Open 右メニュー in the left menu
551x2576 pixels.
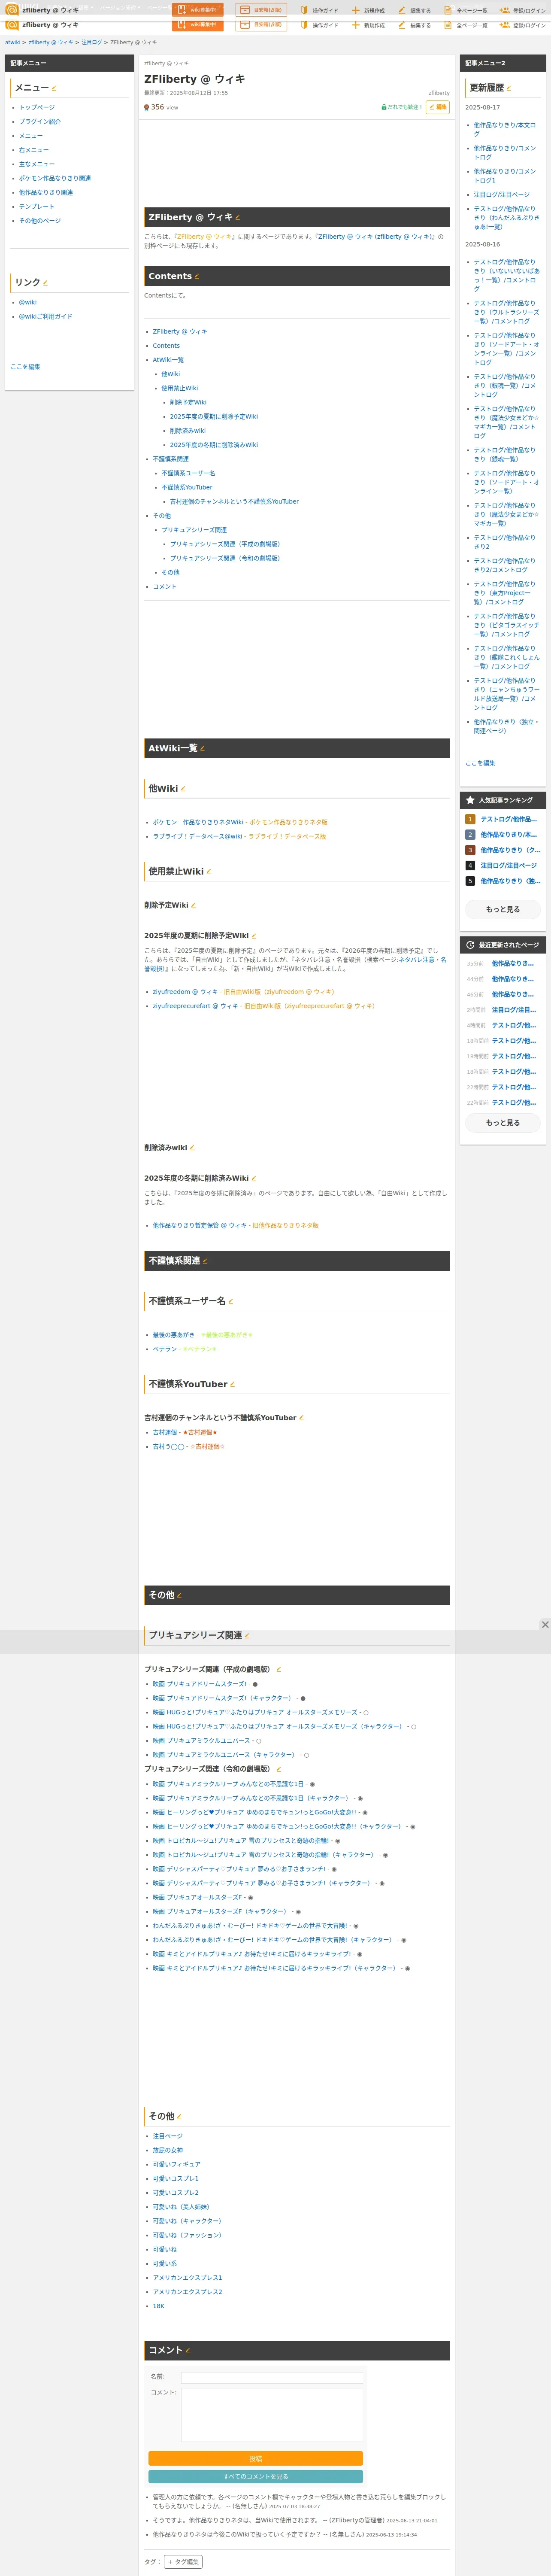pos(34,150)
